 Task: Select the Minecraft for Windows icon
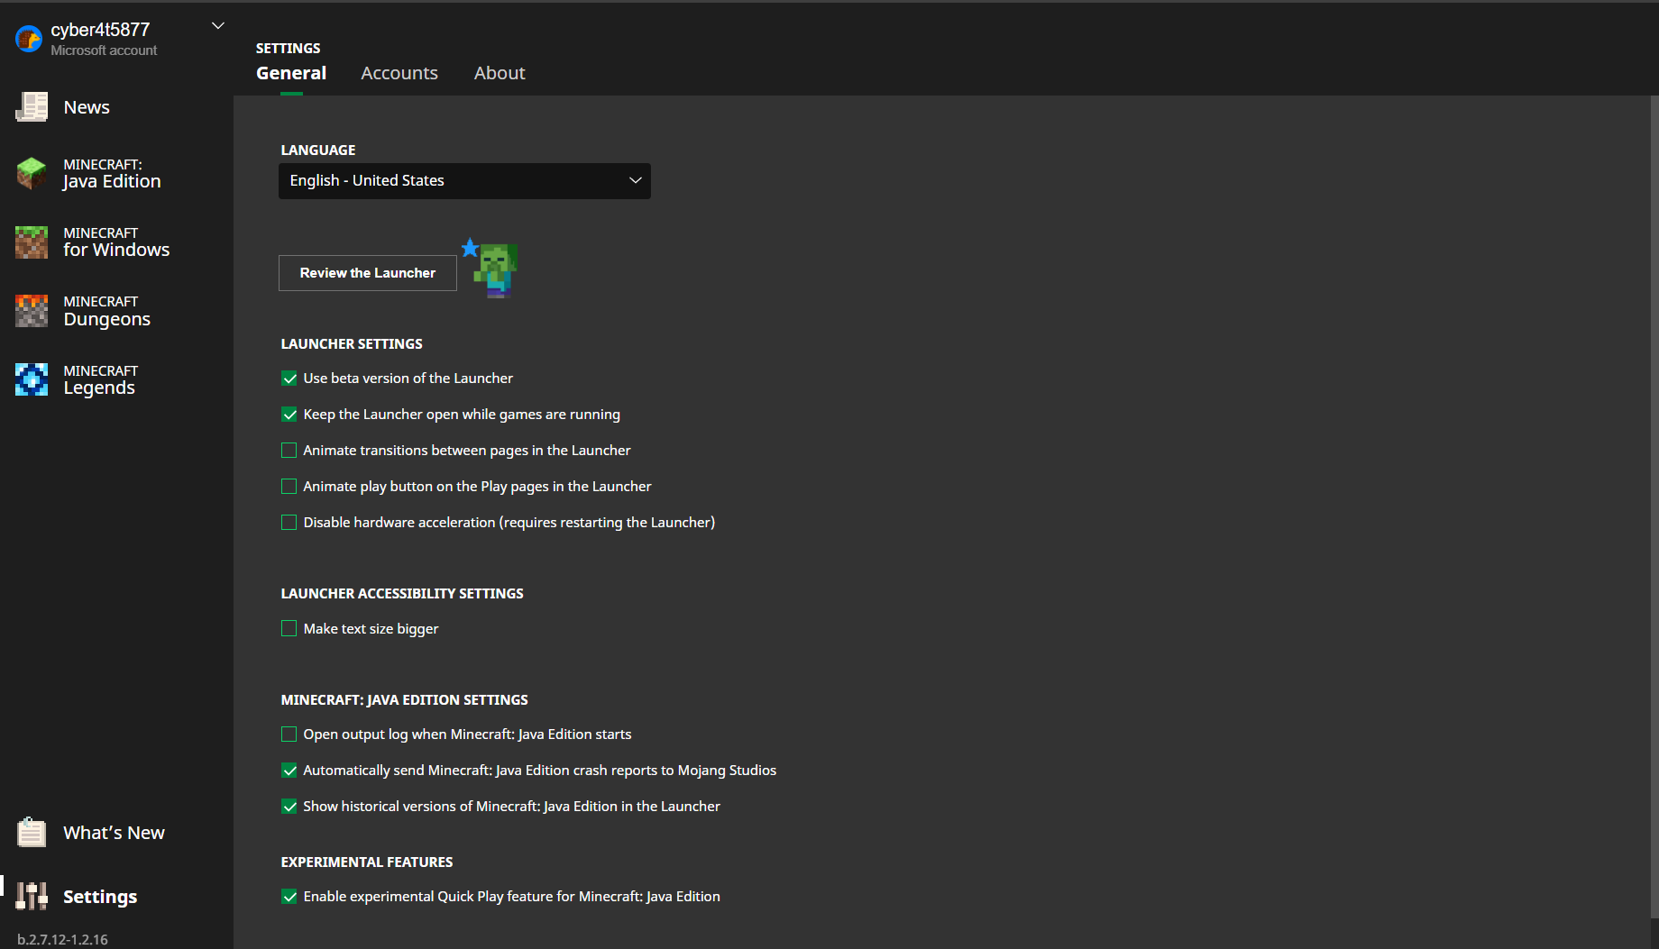[32, 242]
